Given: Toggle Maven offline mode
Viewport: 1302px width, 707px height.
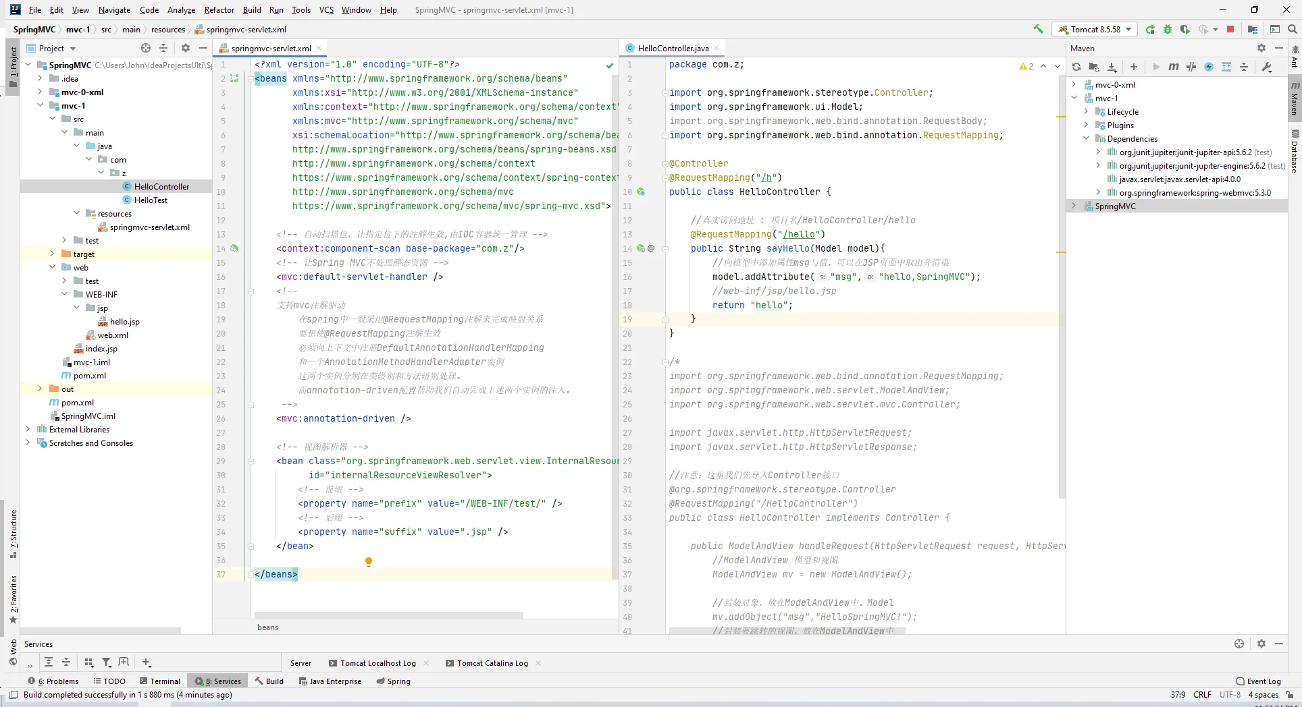Looking at the screenshot, I should pos(1191,67).
